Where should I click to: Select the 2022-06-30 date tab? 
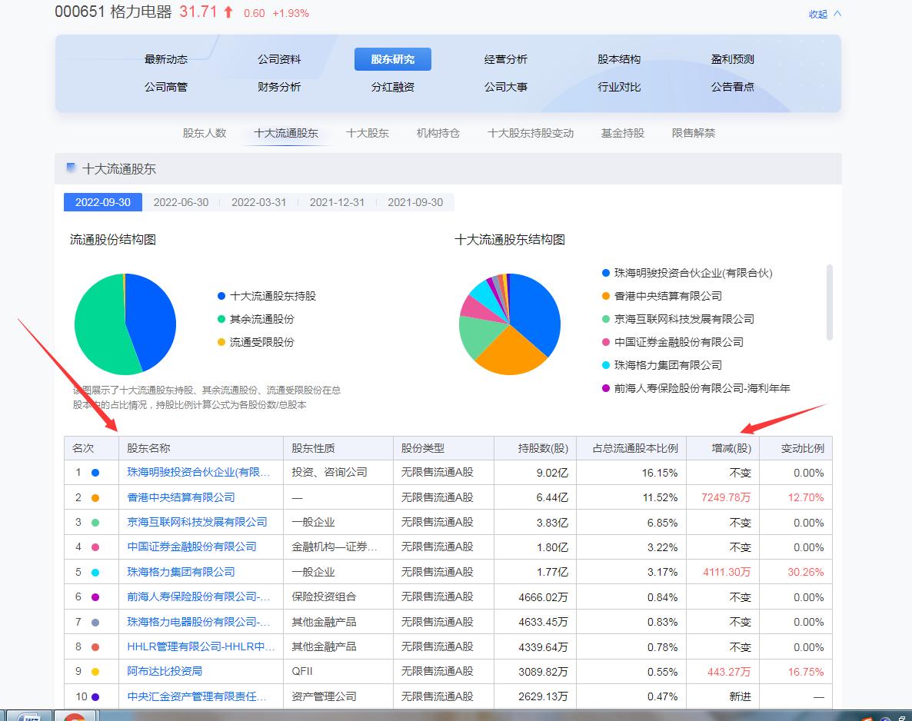[x=182, y=201]
